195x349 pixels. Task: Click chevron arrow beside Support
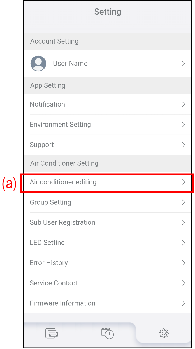[183, 145]
